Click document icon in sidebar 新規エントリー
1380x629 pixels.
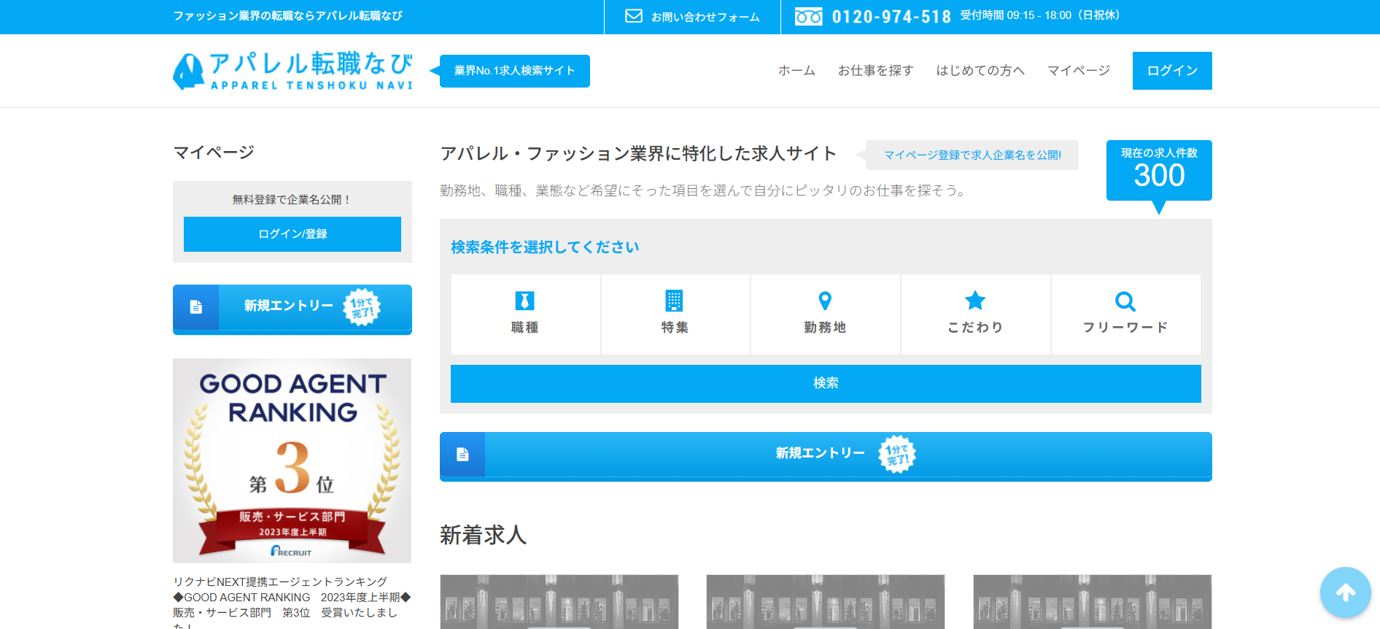pos(195,307)
